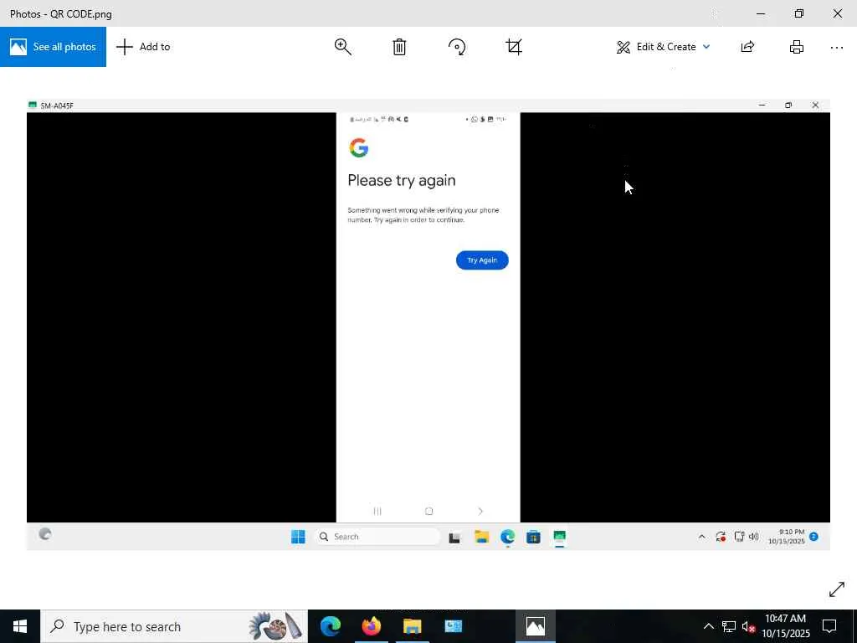Select the Crop tool icon
This screenshot has width=857, height=643.
[514, 47]
